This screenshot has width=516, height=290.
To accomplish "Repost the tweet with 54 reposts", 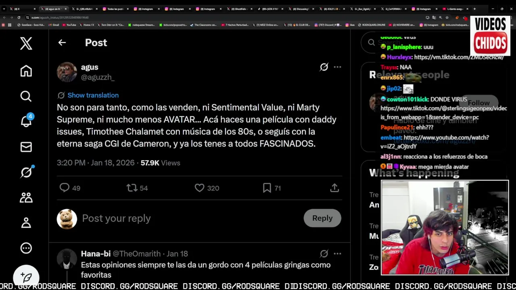I will pyautogui.click(x=137, y=188).
